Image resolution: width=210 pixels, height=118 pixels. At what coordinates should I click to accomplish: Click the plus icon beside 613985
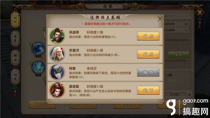[x=189, y=94]
